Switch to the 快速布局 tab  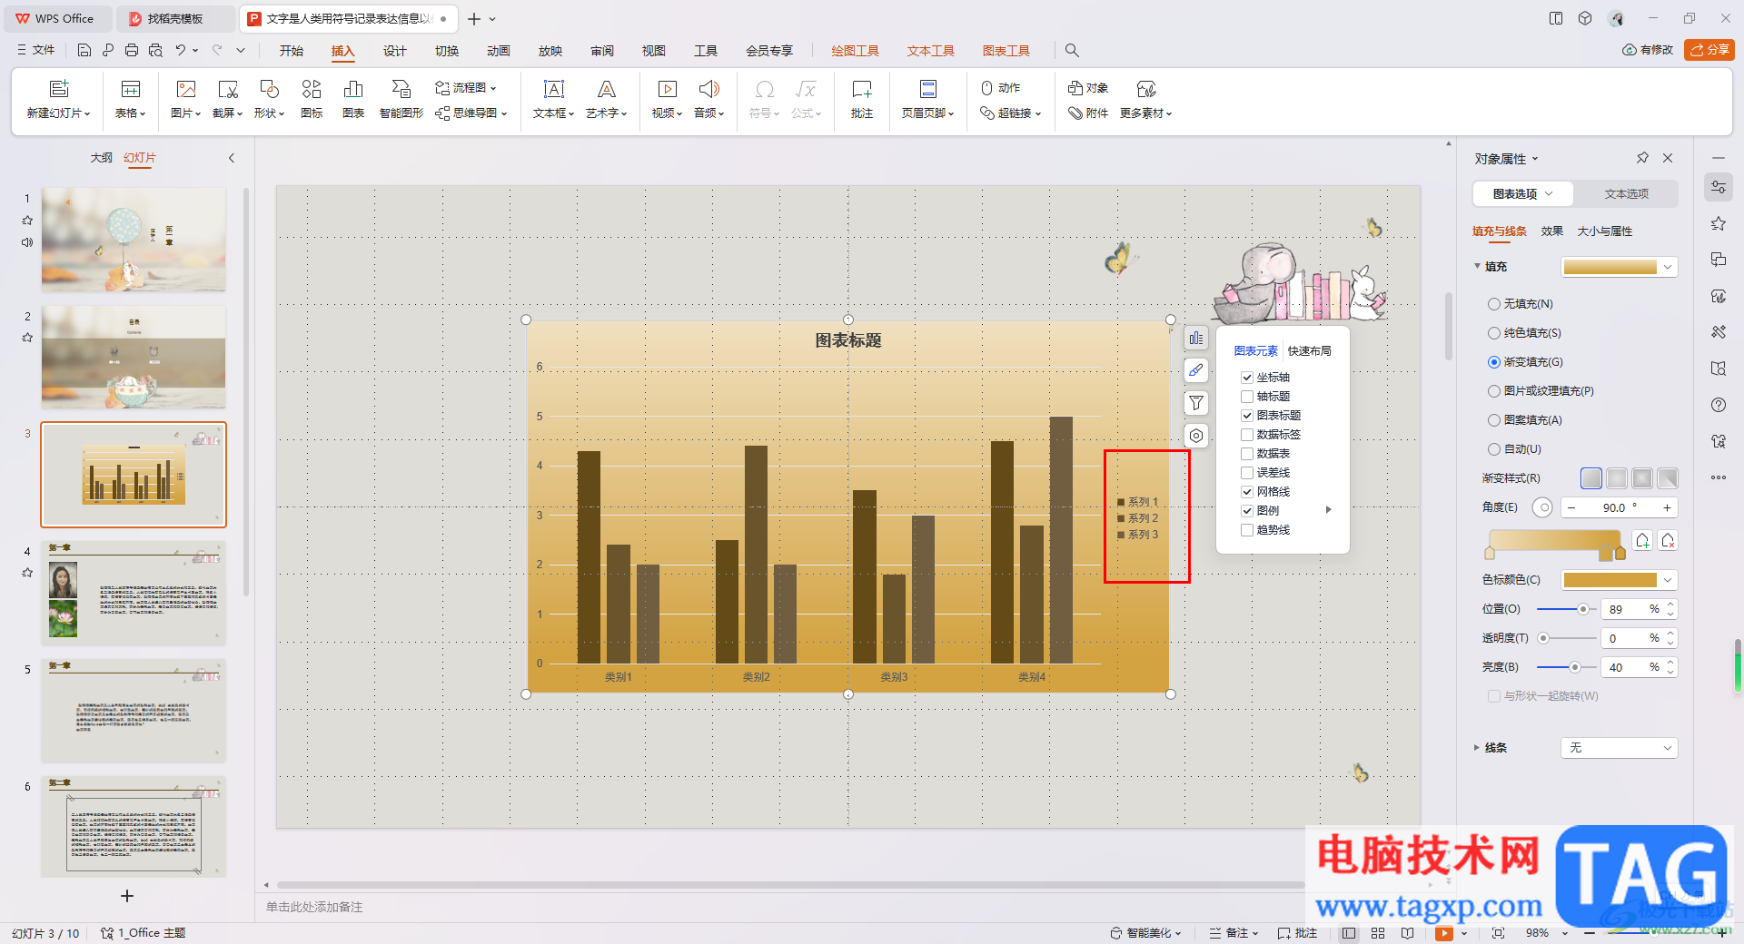[x=1310, y=351]
